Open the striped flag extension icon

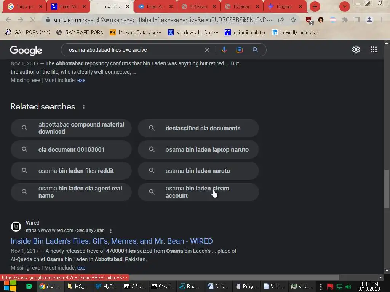click(x=333, y=20)
